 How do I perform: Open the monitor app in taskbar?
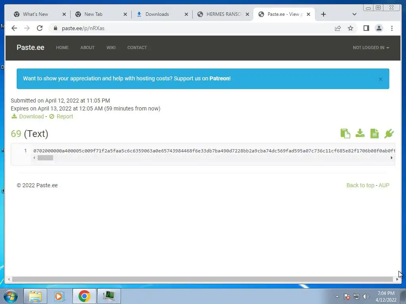pos(109,296)
